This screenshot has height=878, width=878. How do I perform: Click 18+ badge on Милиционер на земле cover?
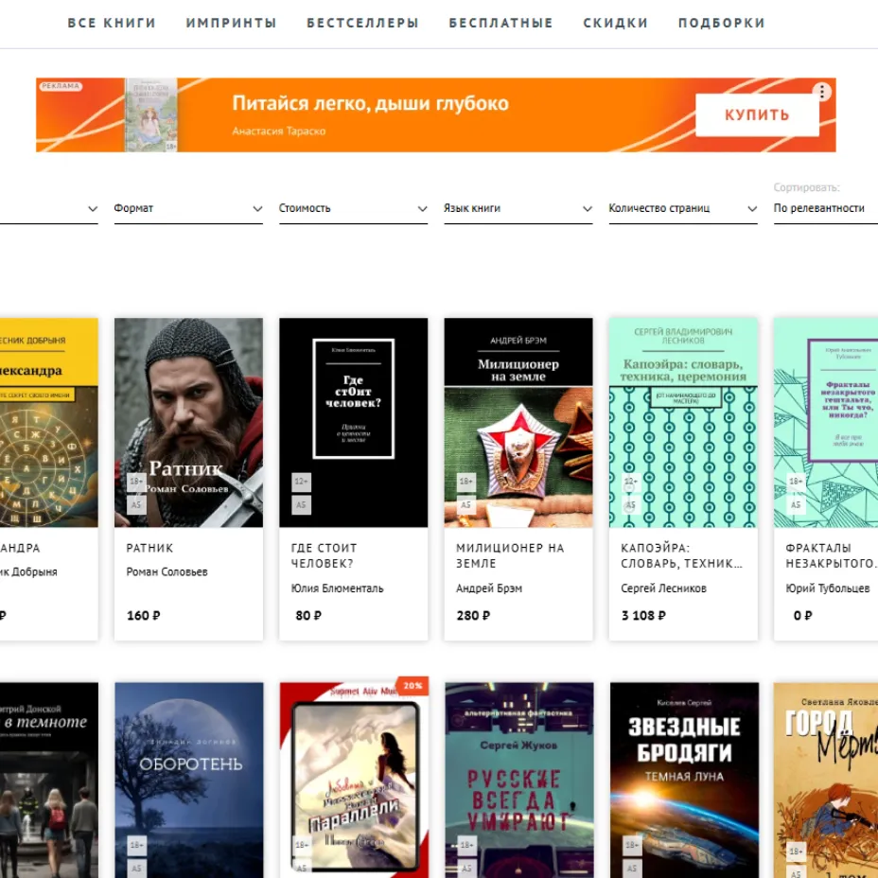point(465,482)
